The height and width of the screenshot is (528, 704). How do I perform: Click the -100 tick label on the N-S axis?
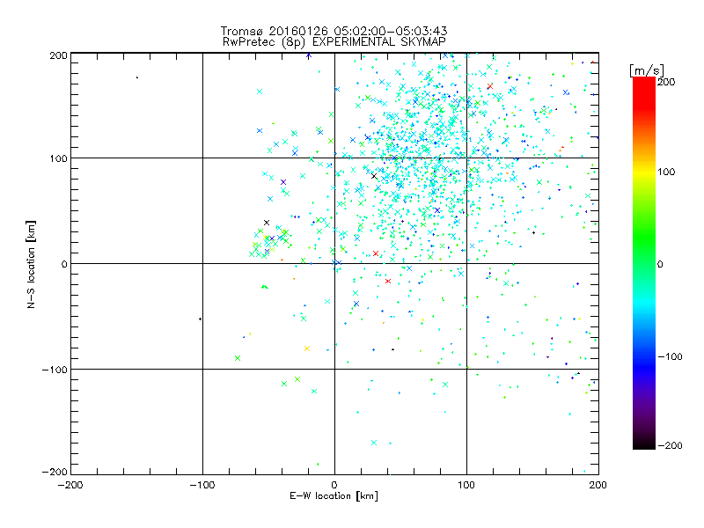[x=55, y=370]
